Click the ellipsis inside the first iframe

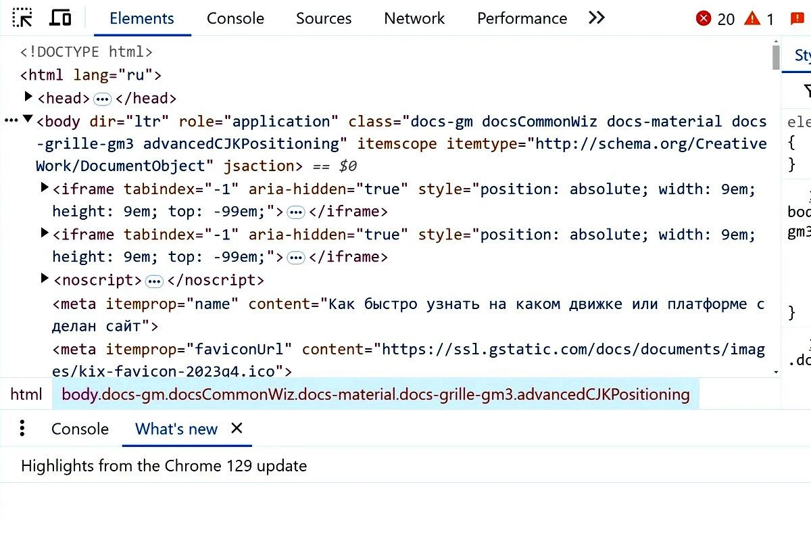coord(295,212)
